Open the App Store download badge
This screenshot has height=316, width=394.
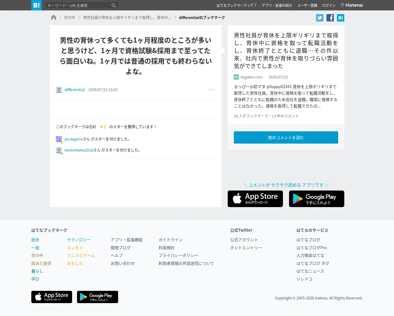click(x=255, y=199)
